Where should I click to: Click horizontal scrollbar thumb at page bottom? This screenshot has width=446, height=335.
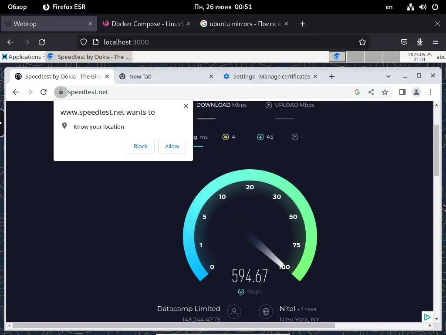[173, 325]
